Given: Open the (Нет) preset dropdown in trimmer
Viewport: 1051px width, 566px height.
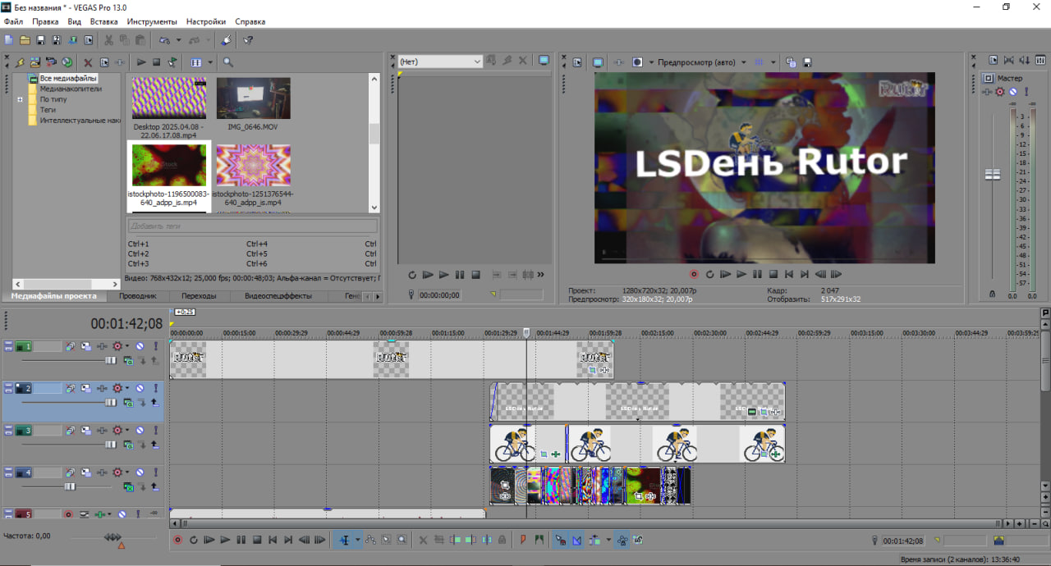Looking at the screenshot, I should pos(477,62).
